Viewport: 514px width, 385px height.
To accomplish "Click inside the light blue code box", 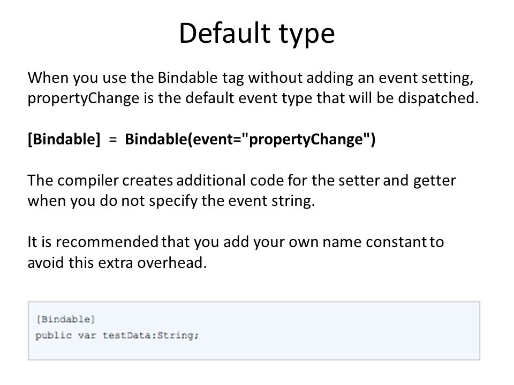I will click(254, 330).
